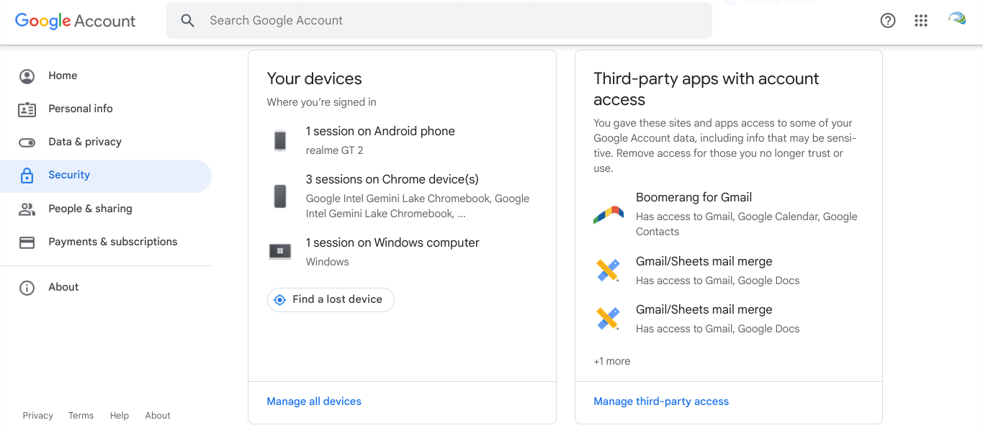Click the first Gmail/Sheets mail merge icon

(609, 270)
